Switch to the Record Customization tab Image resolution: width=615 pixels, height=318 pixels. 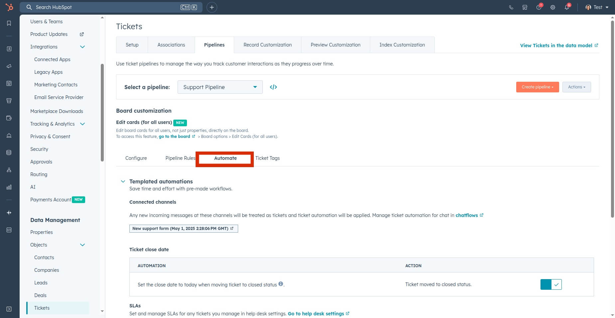click(x=267, y=45)
